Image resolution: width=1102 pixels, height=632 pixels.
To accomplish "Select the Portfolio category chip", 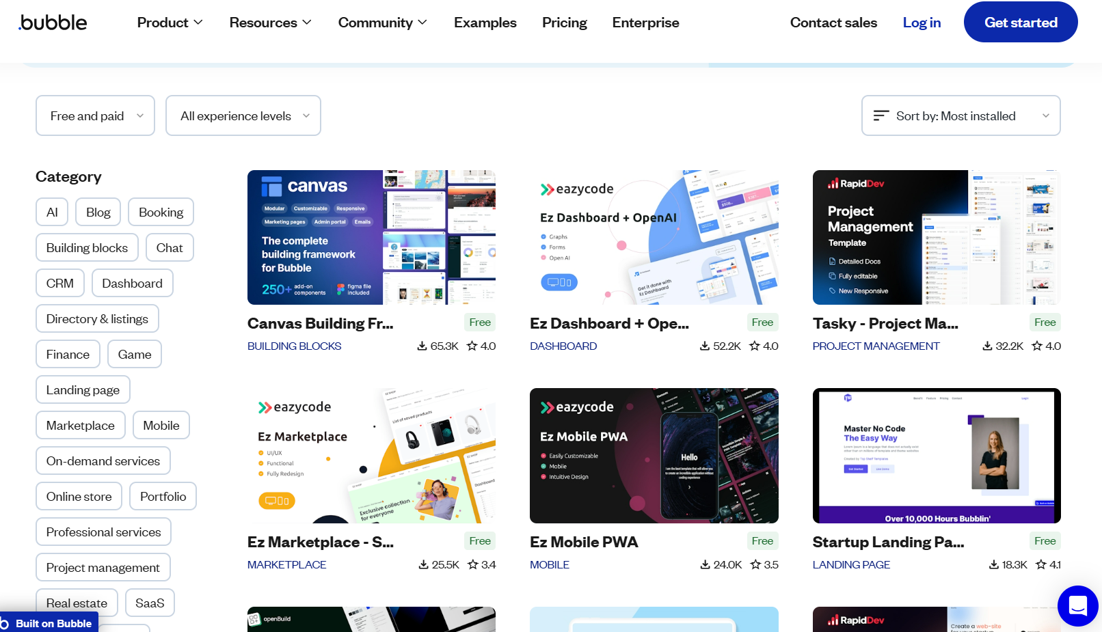I will point(163,496).
